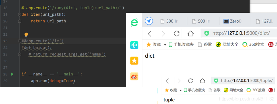This screenshot has width=277, height=104.
Task: Click the 'if __name__ == '__main__':' line
Action: click(x=52, y=74)
